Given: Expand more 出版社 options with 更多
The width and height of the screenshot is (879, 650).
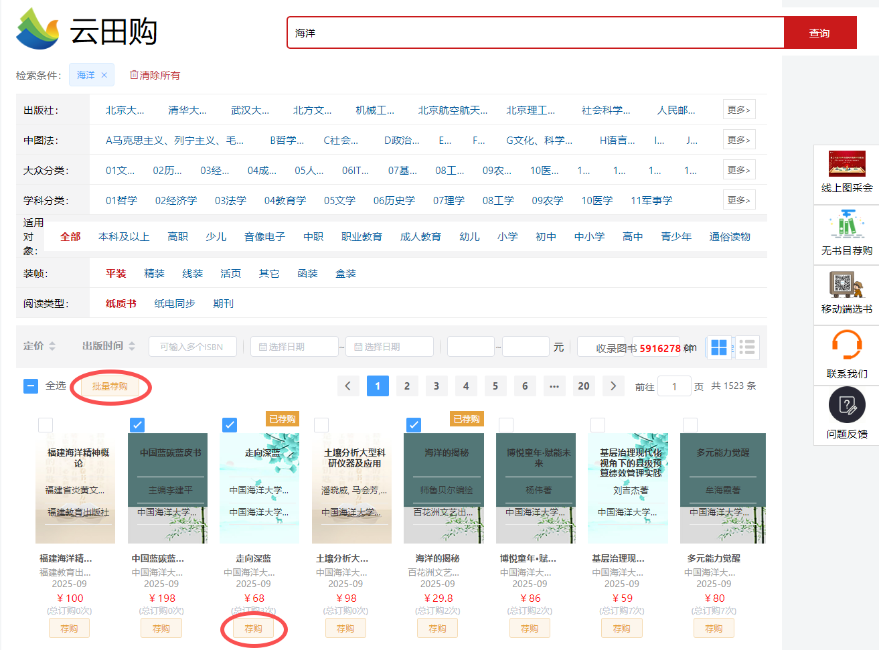Looking at the screenshot, I should point(738,110).
